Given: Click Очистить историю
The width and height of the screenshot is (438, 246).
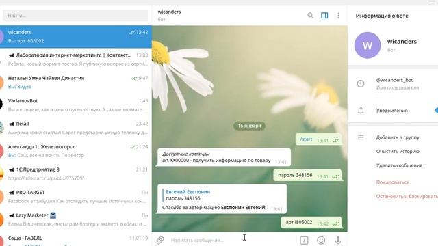Looking at the screenshot, I should [x=398, y=152].
